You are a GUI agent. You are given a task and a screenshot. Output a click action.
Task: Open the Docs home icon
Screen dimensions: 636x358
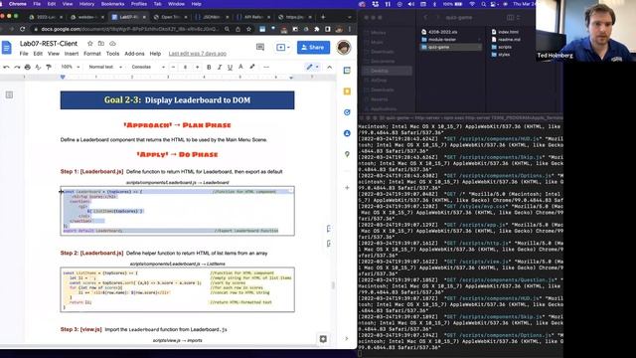click(x=7, y=48)
